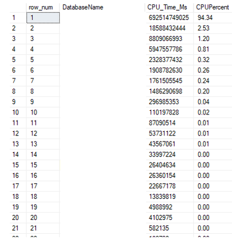Click CPUPercent value 0.20

point(203,91)
